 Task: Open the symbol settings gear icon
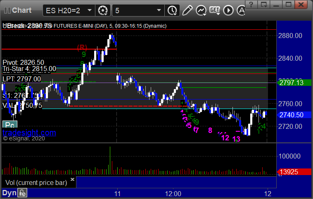[103, 10]
